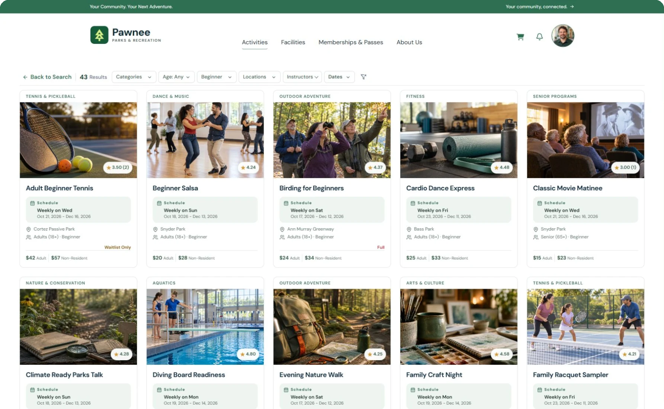This screenshot has height=409, width=664.
Task: Open the Evening Nature Walk title
Action: (311, 375)
